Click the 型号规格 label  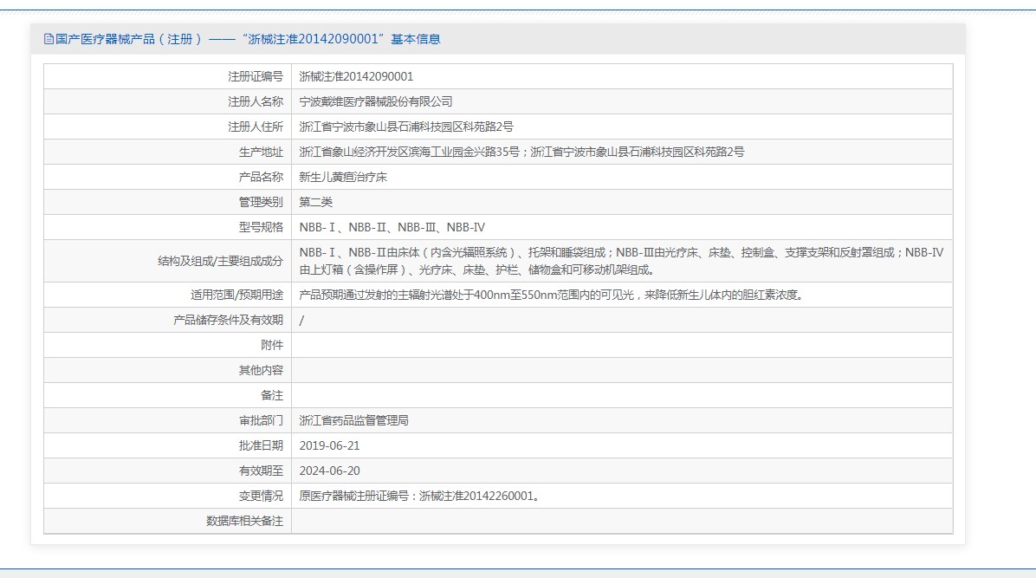coord(261,228)
